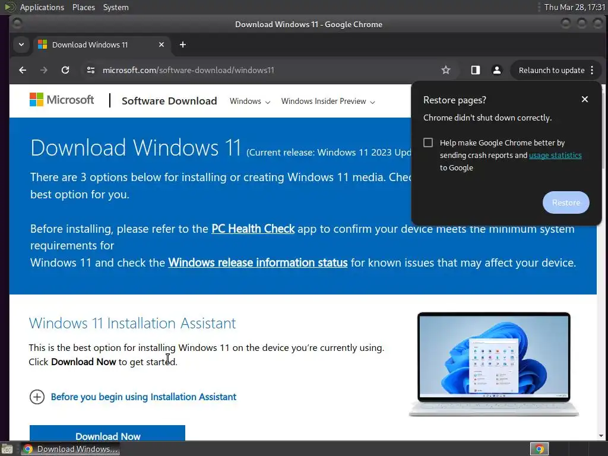608x456 pixels.
Task: Go back to the previous page
Action: [x=23, y=70]
